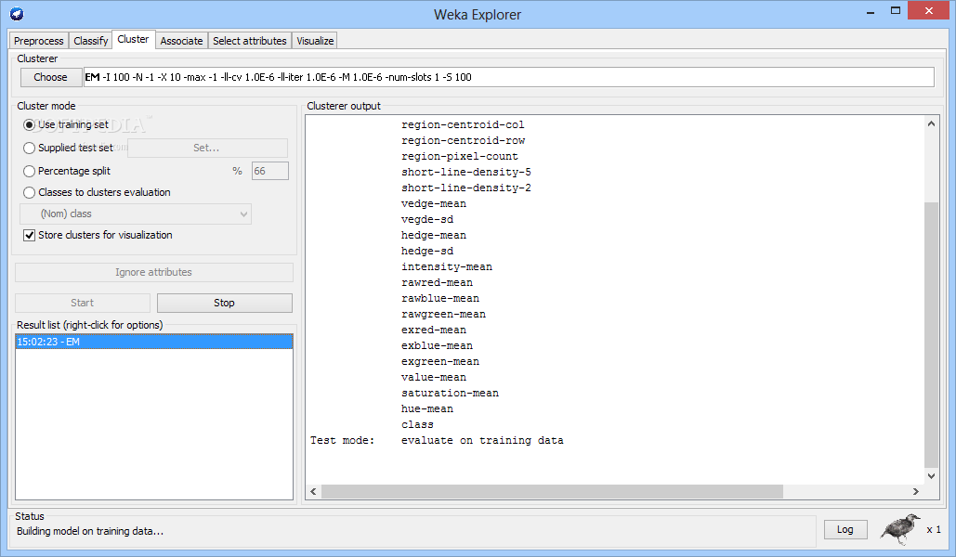Click vegde-sd in output
956x557 pixels.
pos(427,220)
